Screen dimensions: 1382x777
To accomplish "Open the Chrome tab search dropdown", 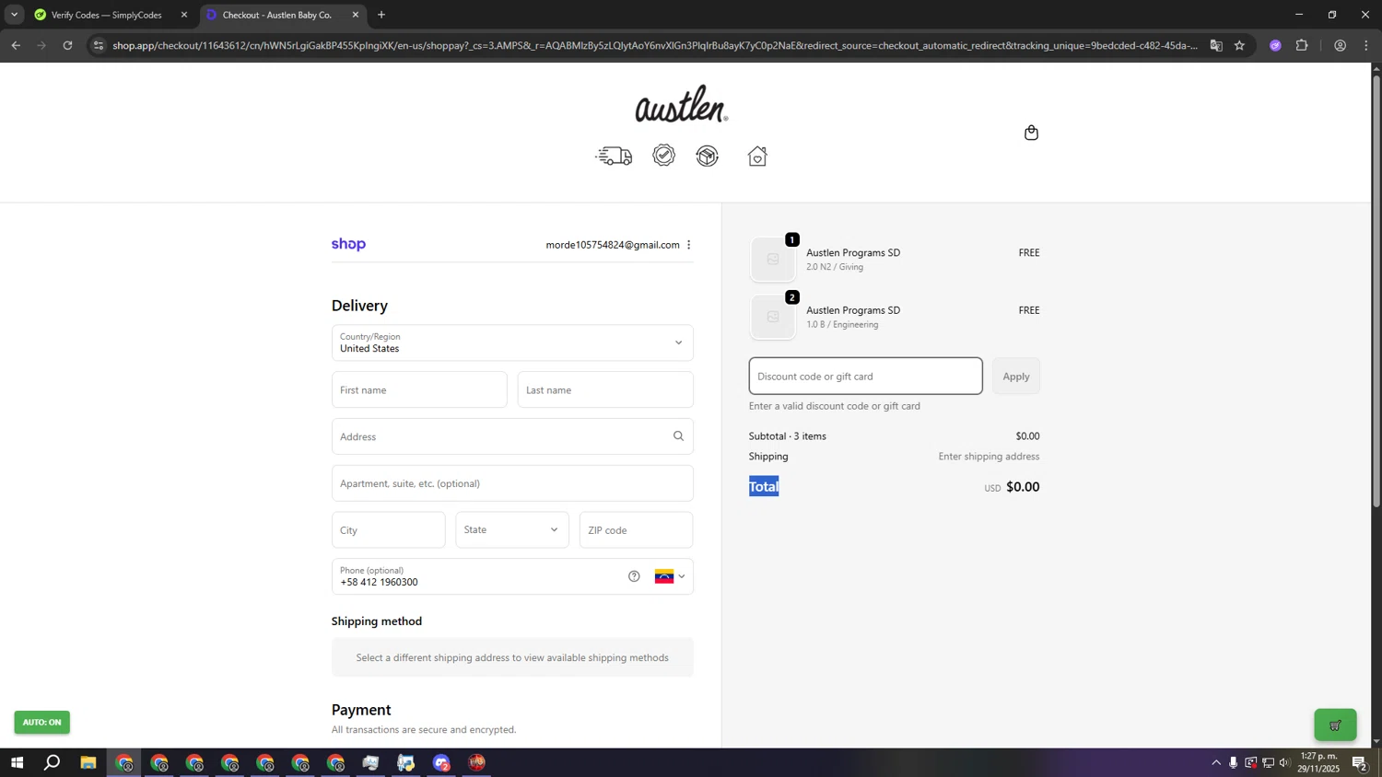I will click(x=14, y=15).
